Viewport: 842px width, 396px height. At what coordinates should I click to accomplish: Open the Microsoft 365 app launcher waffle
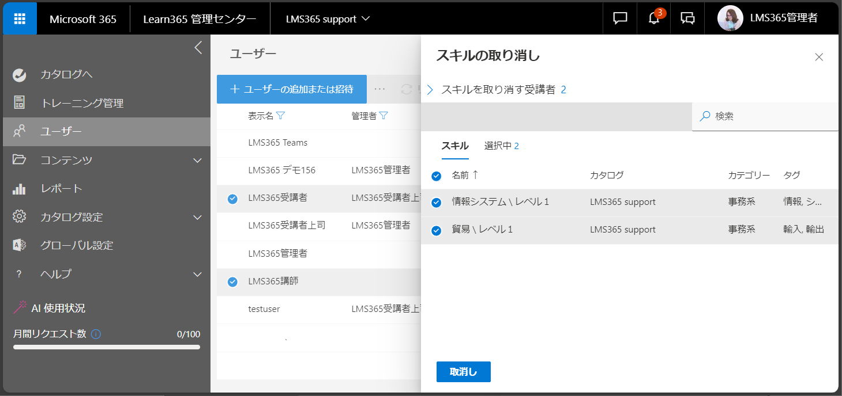click(x=20, y=18)
